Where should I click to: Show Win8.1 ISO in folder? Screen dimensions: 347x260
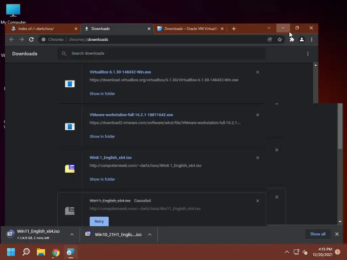[102, 179]
